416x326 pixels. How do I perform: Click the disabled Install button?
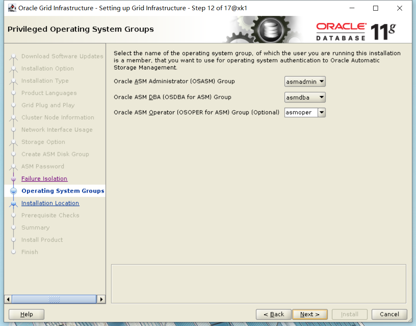[350, 314]
